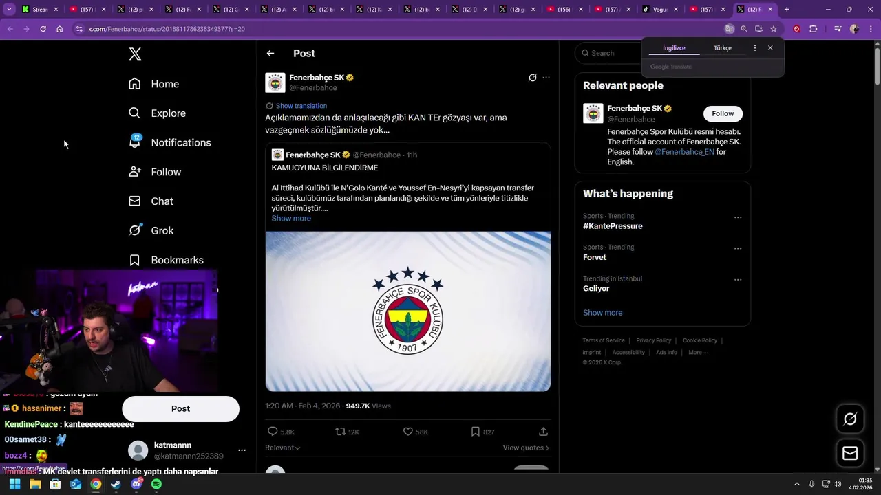Click the Follow button for Fenerbahçe SK
Viewport: 881px width, 495px height.
tap(723, 113)
